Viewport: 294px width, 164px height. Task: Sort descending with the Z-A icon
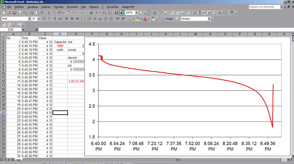point(110,13)
